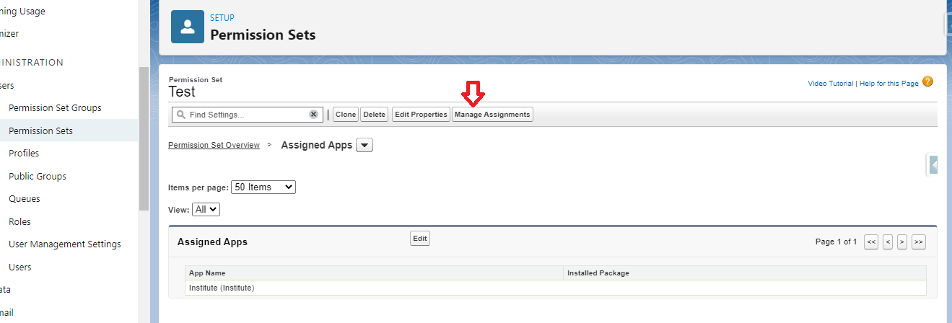The height and width of the screenshot is (323, 952).
Task: Open the Items per page dropdown
Action: tap(263, 187)
